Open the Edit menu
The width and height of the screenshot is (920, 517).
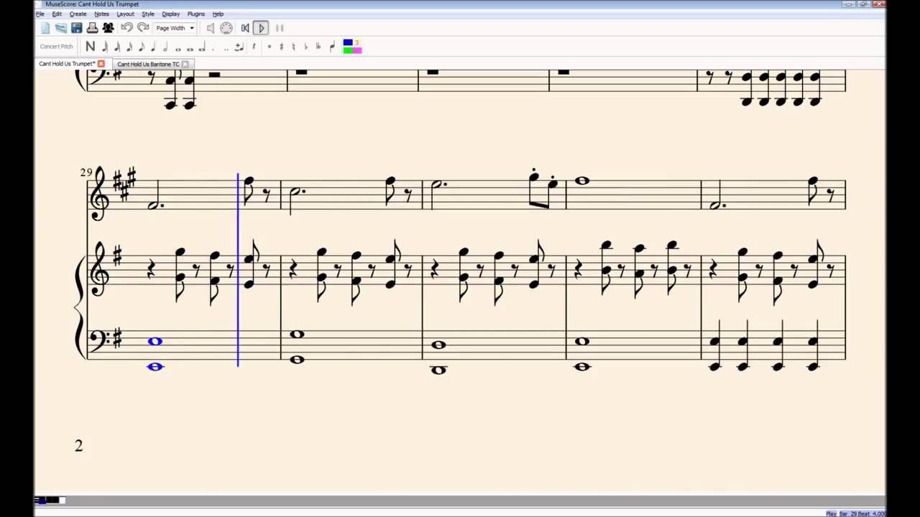pos(57,14)
